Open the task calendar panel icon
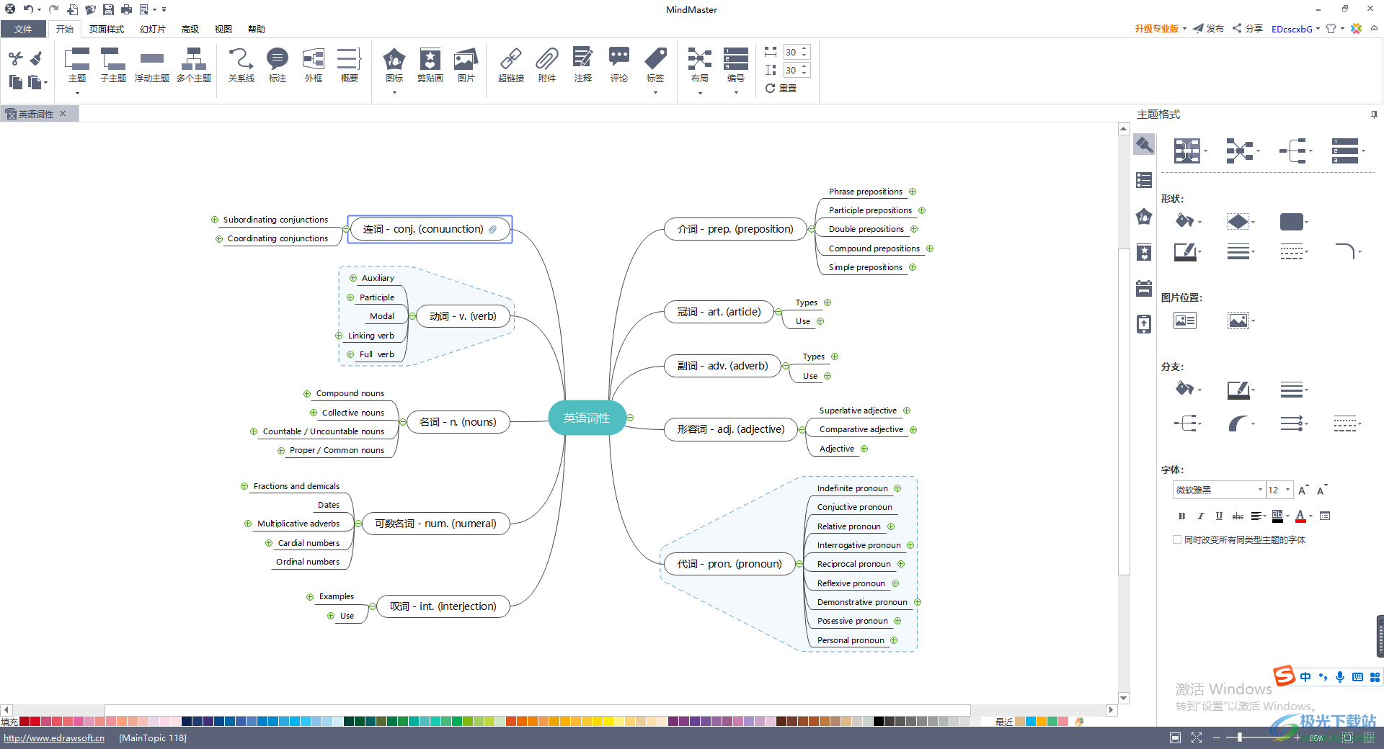 pyautogui.click(x=1144, y=288)
